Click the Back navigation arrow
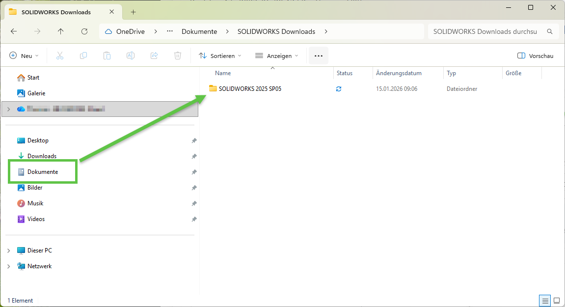Viewport: 565px width, 307px height. 14,31
